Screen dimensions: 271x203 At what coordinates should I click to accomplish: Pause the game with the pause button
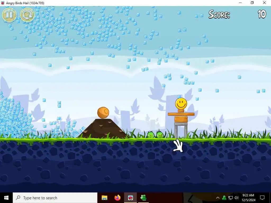(9, 15)
